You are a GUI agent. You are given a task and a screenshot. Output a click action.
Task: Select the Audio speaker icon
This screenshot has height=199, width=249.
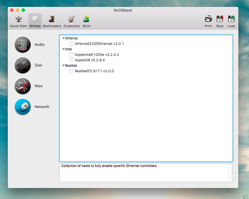(x=23, y=45)
